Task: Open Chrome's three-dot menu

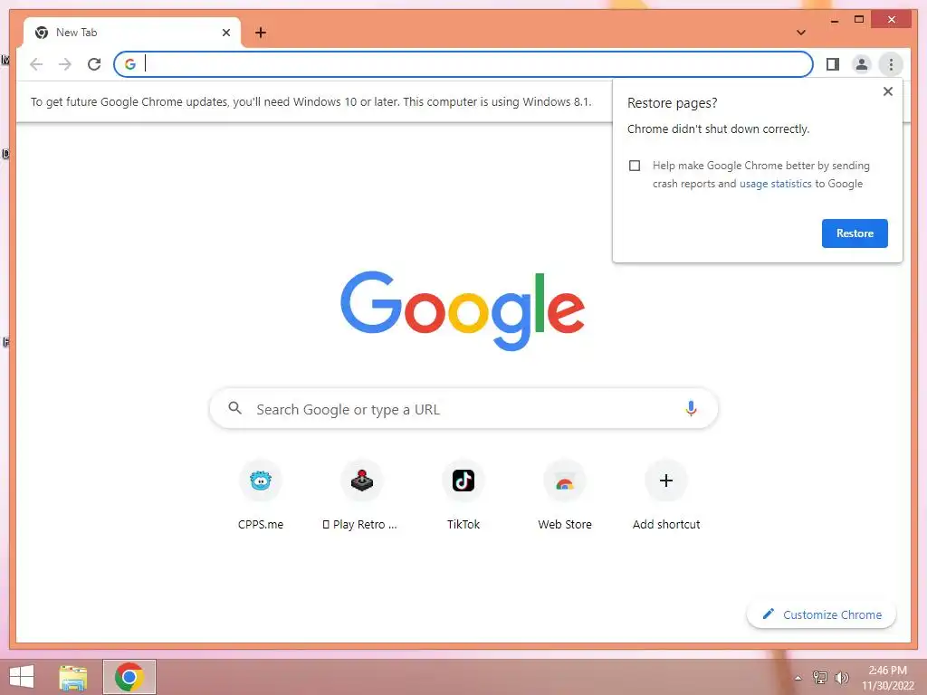Action: click(x=891, y=64)
